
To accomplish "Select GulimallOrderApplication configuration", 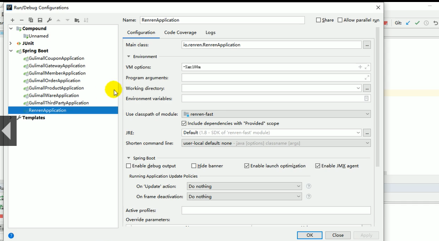I will (54, 81).
